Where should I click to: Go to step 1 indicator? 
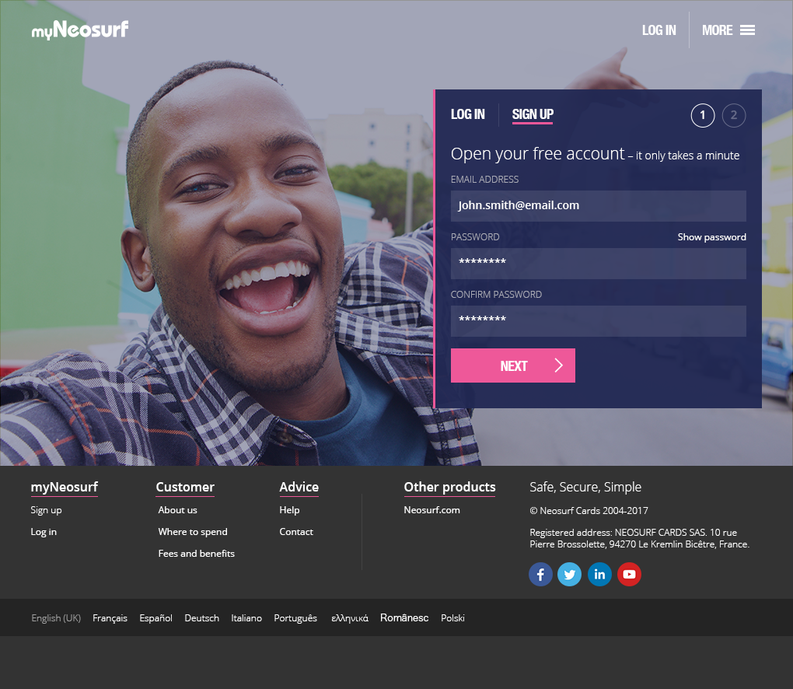click(703, 115)
